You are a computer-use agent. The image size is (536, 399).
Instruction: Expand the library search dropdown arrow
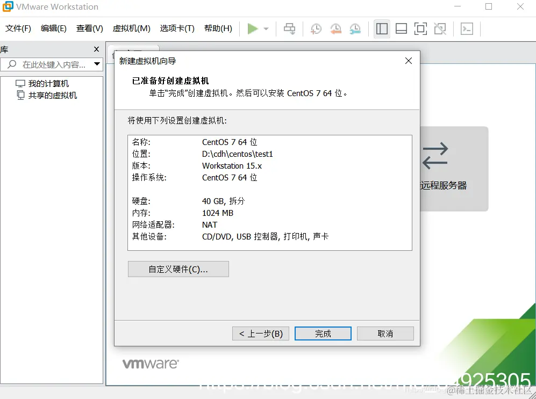click(x=97, y=64)
